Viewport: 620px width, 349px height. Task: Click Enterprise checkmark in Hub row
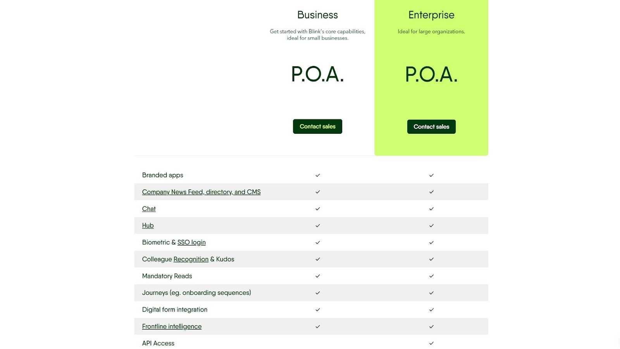click(431, 226)
